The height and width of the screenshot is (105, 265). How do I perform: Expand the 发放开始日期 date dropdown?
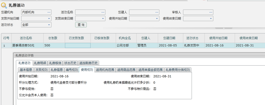[49, 19]
